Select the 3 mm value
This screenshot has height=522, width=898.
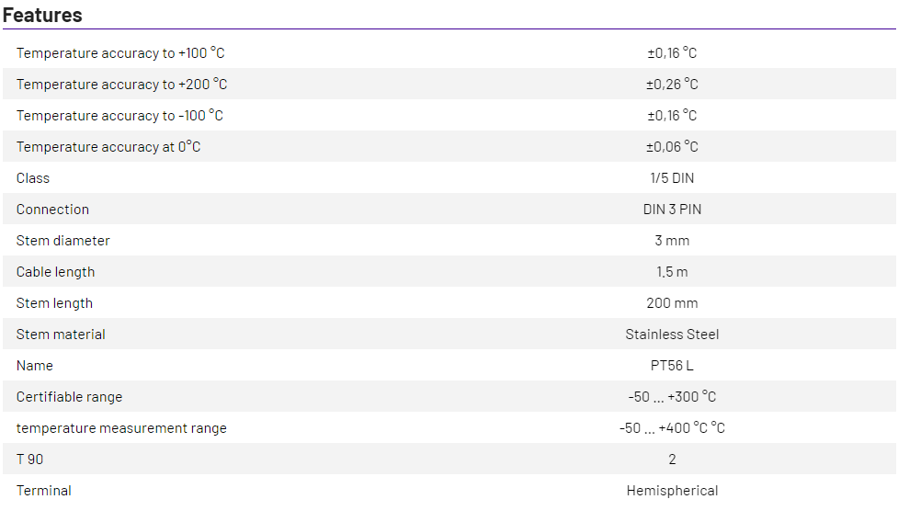pyautogui.click(x=672, y=241)
